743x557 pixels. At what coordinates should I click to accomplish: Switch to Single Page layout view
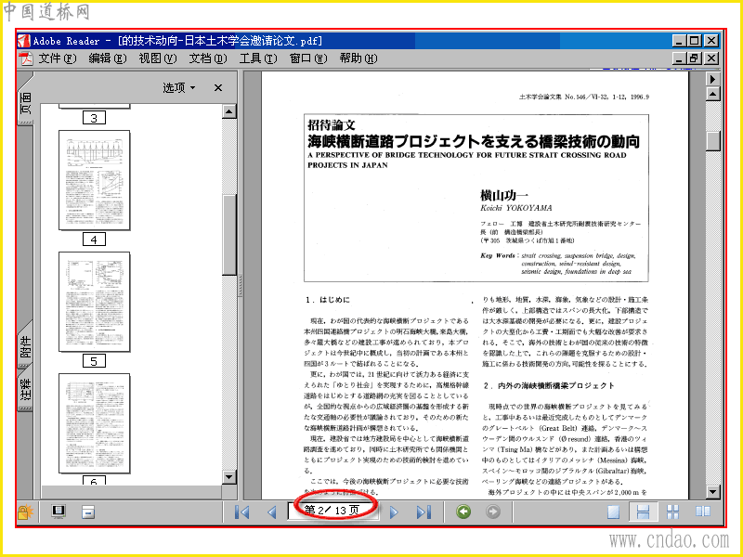[614, 512]
